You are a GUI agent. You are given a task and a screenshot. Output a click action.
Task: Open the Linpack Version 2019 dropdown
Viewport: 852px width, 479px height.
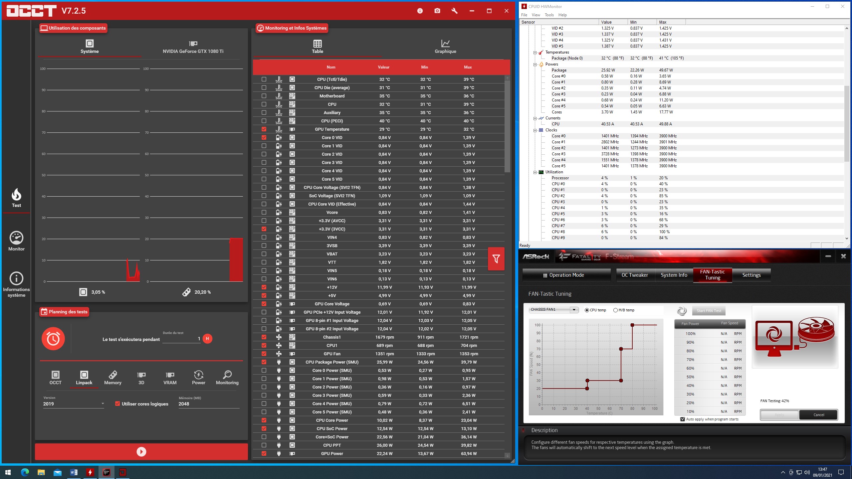tap(73, 404)
